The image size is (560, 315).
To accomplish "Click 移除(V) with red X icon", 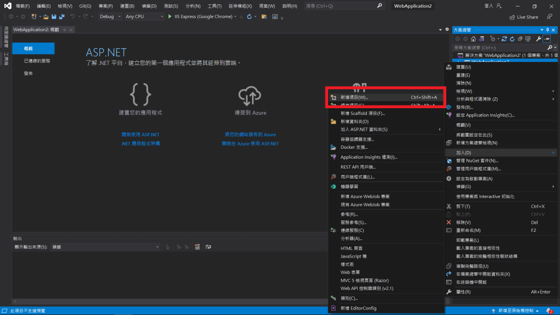I will 501,222.
